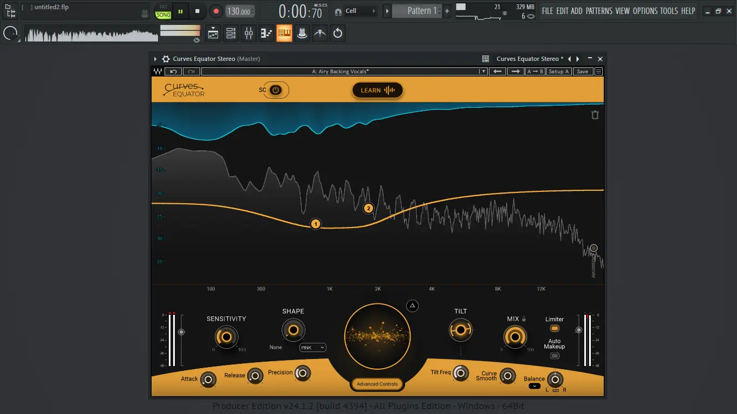Open the Cell snap dropdown
737x414 pixels.
click(x=361, y=11)
